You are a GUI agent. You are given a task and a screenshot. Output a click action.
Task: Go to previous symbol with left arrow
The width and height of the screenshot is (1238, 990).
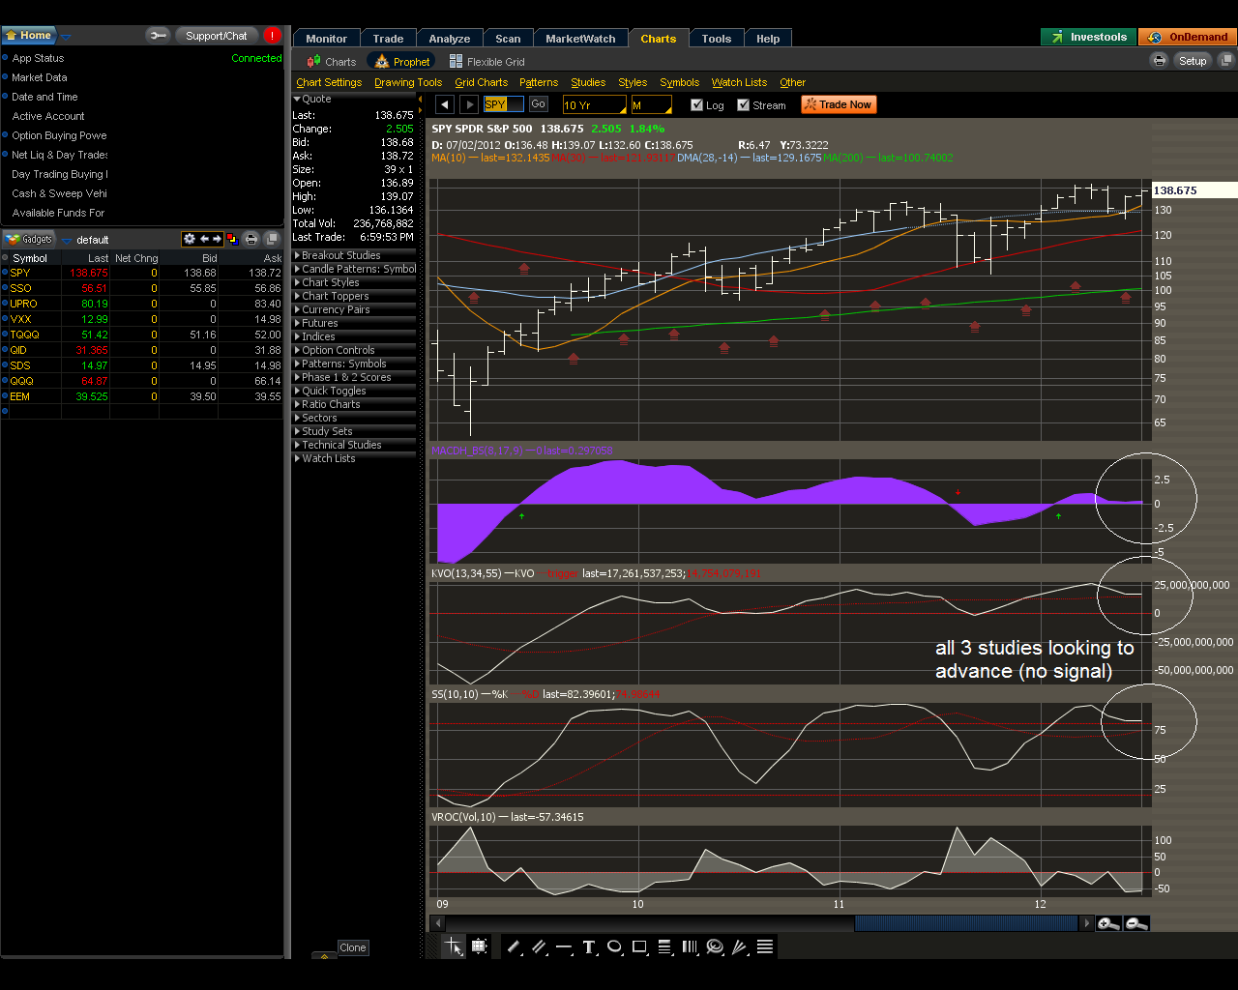[444, 104]
